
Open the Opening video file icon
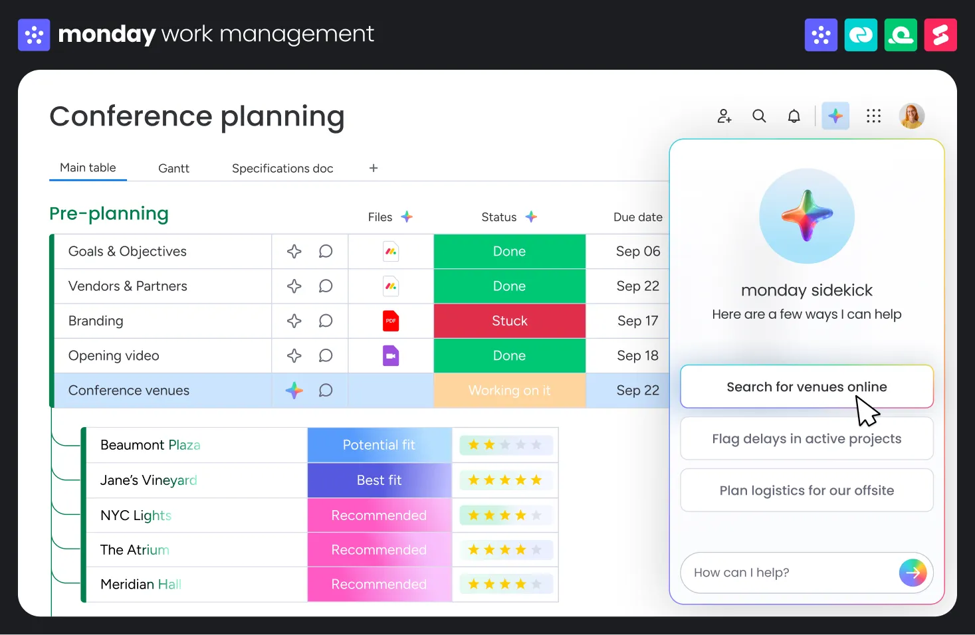tap(391, 355)
